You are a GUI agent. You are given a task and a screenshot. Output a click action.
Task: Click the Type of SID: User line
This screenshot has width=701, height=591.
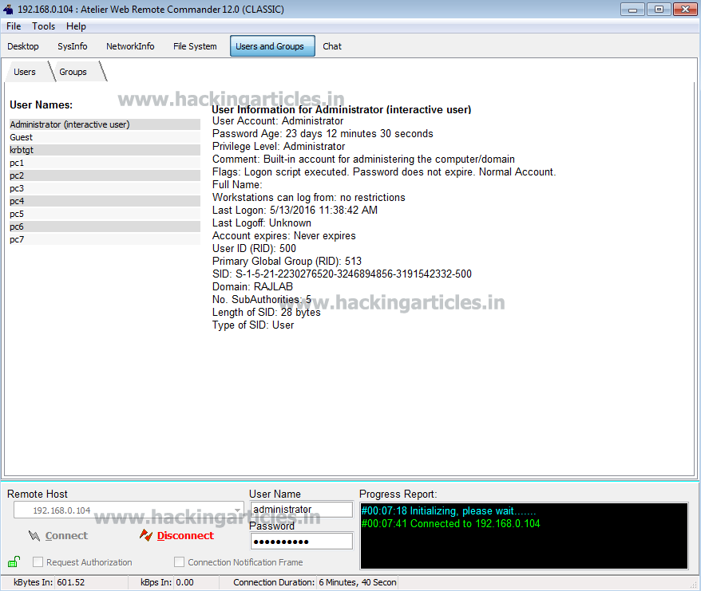(x=253, y=325)
